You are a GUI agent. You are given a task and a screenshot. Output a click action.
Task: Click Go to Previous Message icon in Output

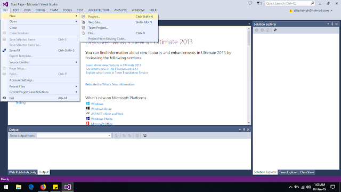pyautogui.click(x=124, y=135)
